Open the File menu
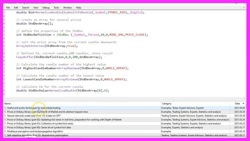Image resolution: width=250 pixels, height=141 pixels. pyautogui.click(x=8, y=7)
